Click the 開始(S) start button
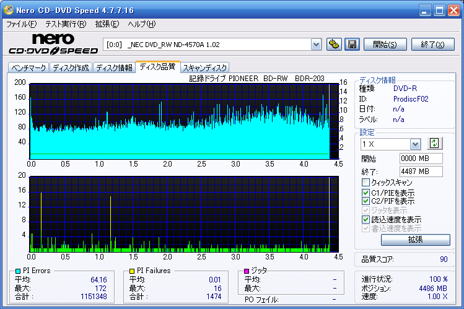This screenshot has width=464, height=309. click(385, 45)
